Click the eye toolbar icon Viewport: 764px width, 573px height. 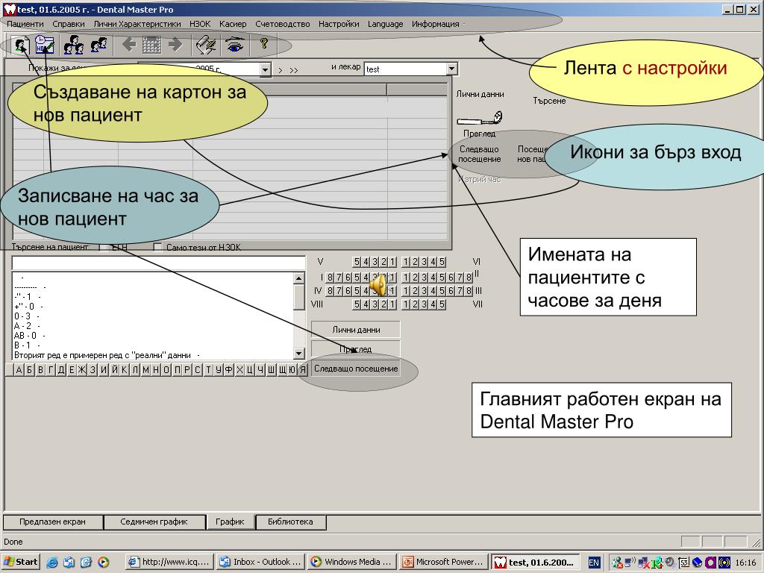pos(234,45)
